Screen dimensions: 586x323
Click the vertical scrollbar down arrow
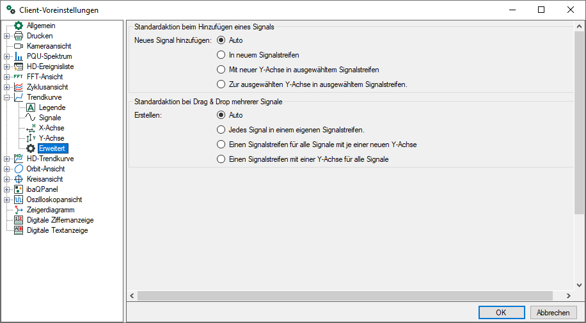[x=580, y=285]
